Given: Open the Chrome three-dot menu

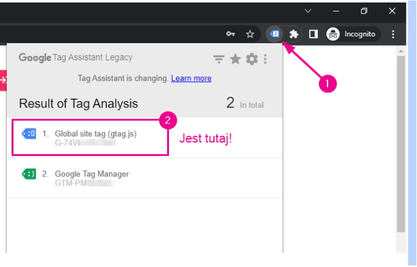Looking at the screenshot, I should click(x=393, y=34).
